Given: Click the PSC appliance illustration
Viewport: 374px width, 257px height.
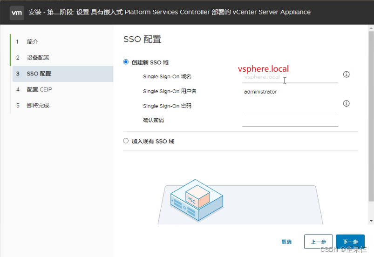Looking at the screenshot, I should [197, 200].
